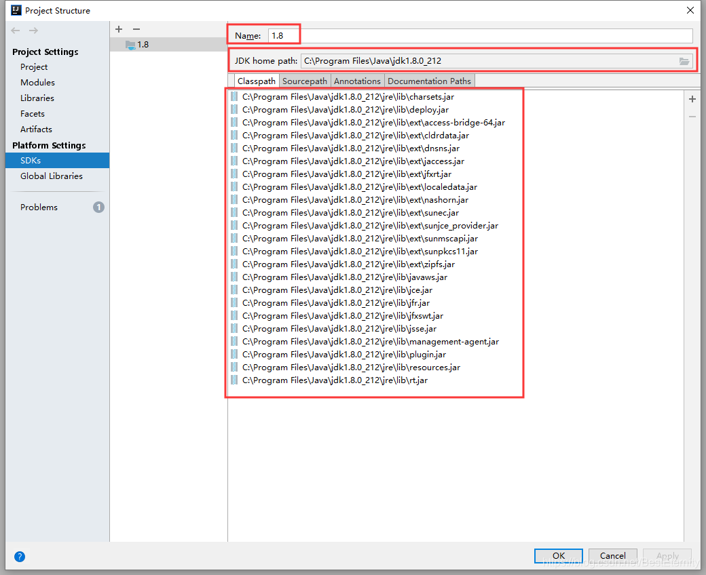Open Artifacts settings

pos(36,130)
